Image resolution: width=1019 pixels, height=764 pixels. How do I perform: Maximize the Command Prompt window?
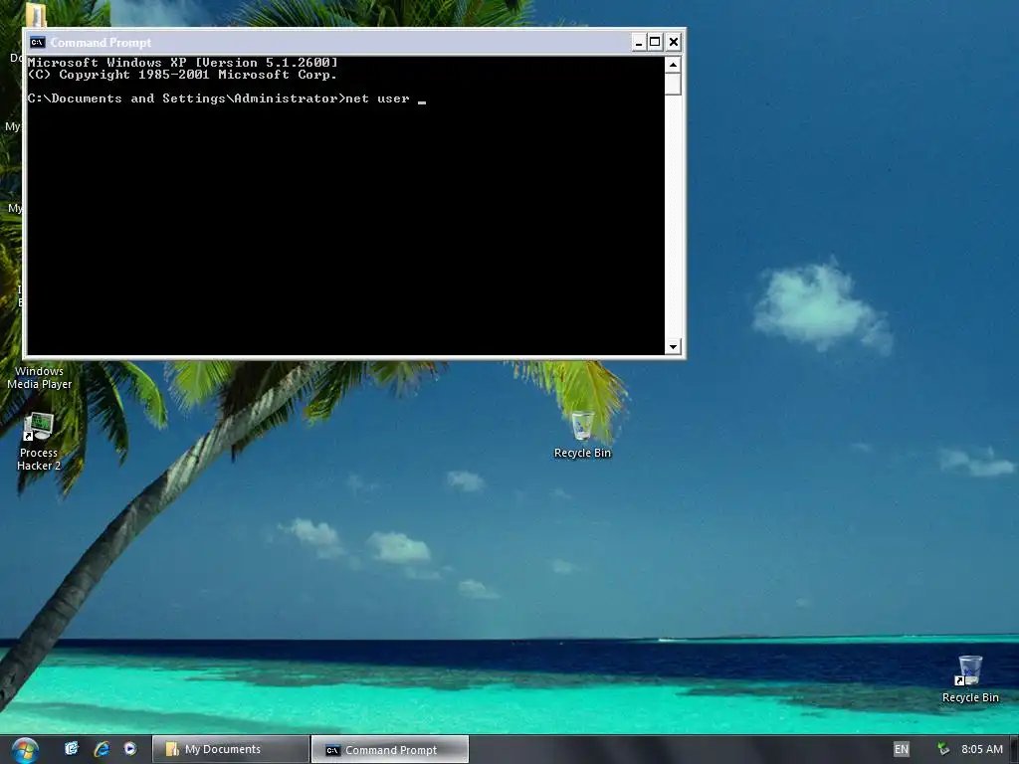(655, 42)
